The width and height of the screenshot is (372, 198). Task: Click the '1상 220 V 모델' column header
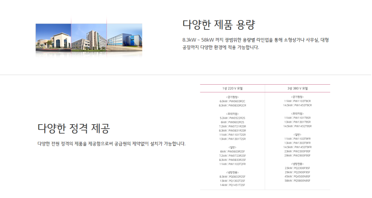233,88
